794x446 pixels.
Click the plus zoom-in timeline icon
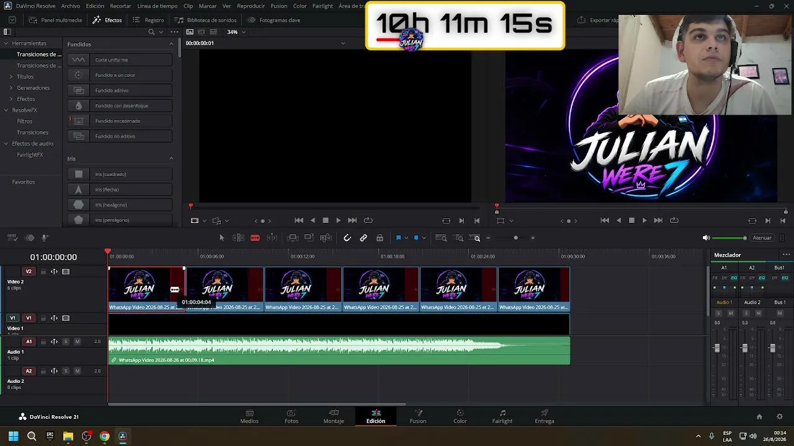click(x=532, y=238)
